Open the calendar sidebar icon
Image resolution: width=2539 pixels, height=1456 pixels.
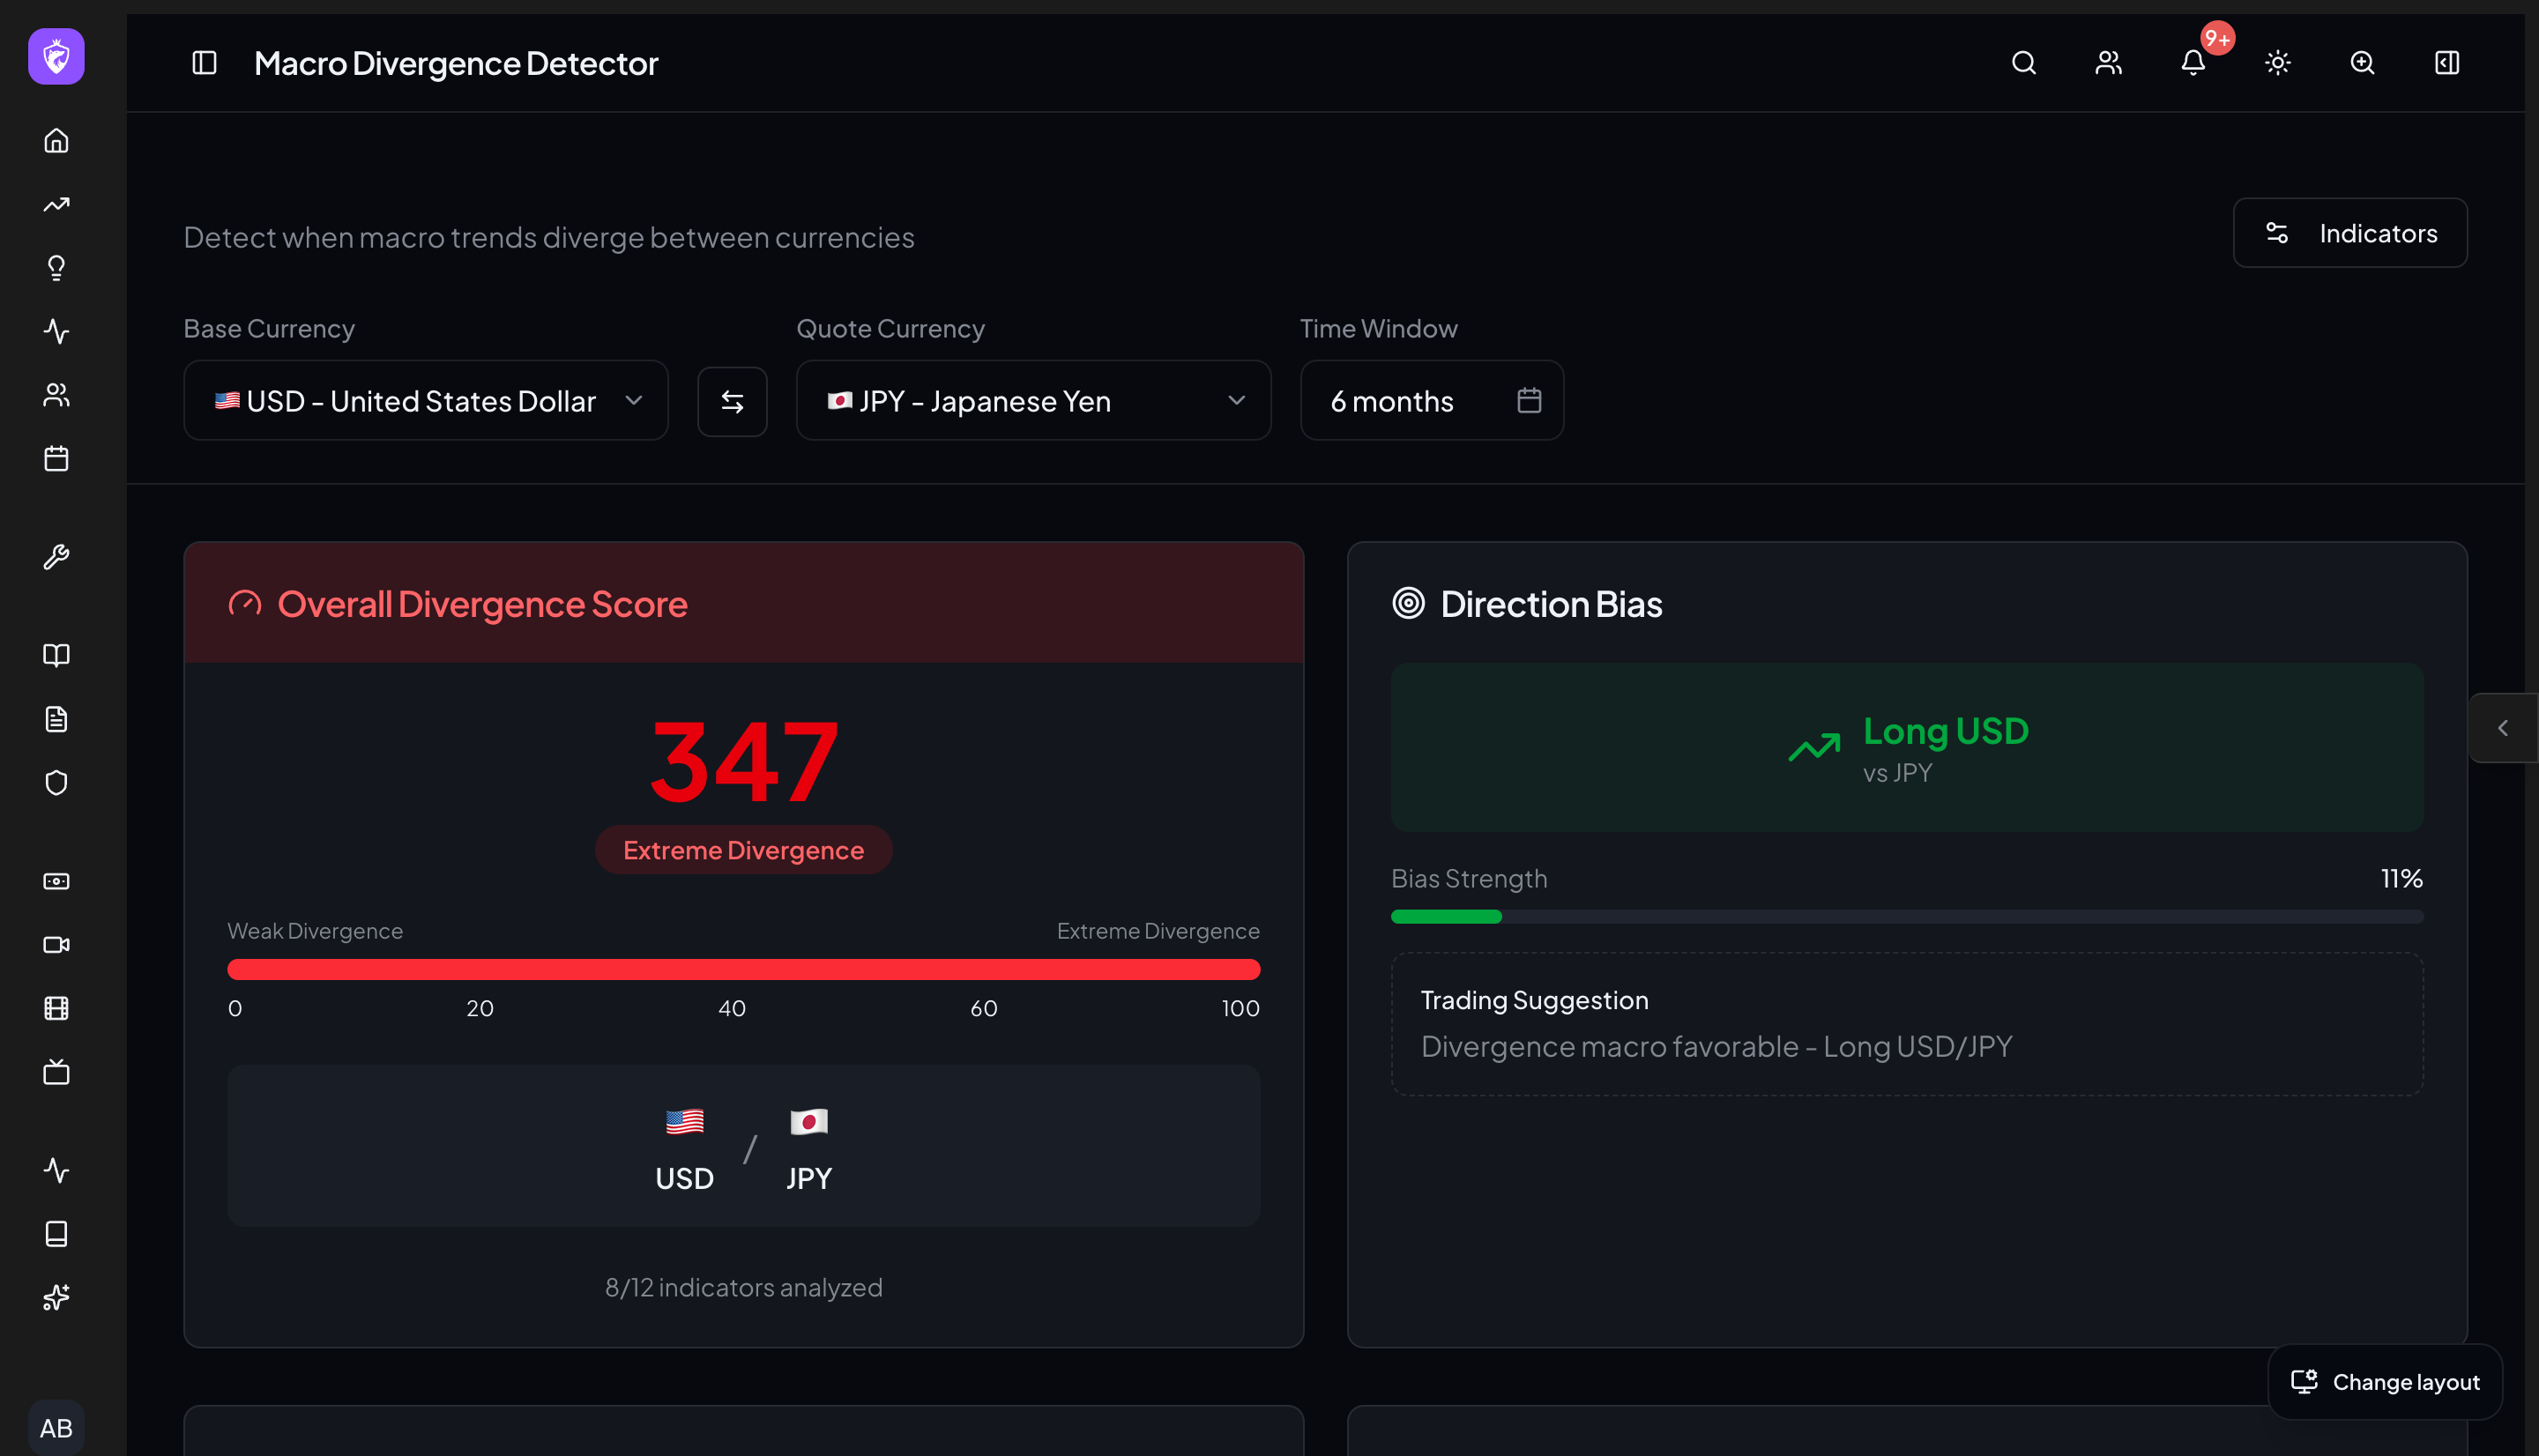(56, 458)
